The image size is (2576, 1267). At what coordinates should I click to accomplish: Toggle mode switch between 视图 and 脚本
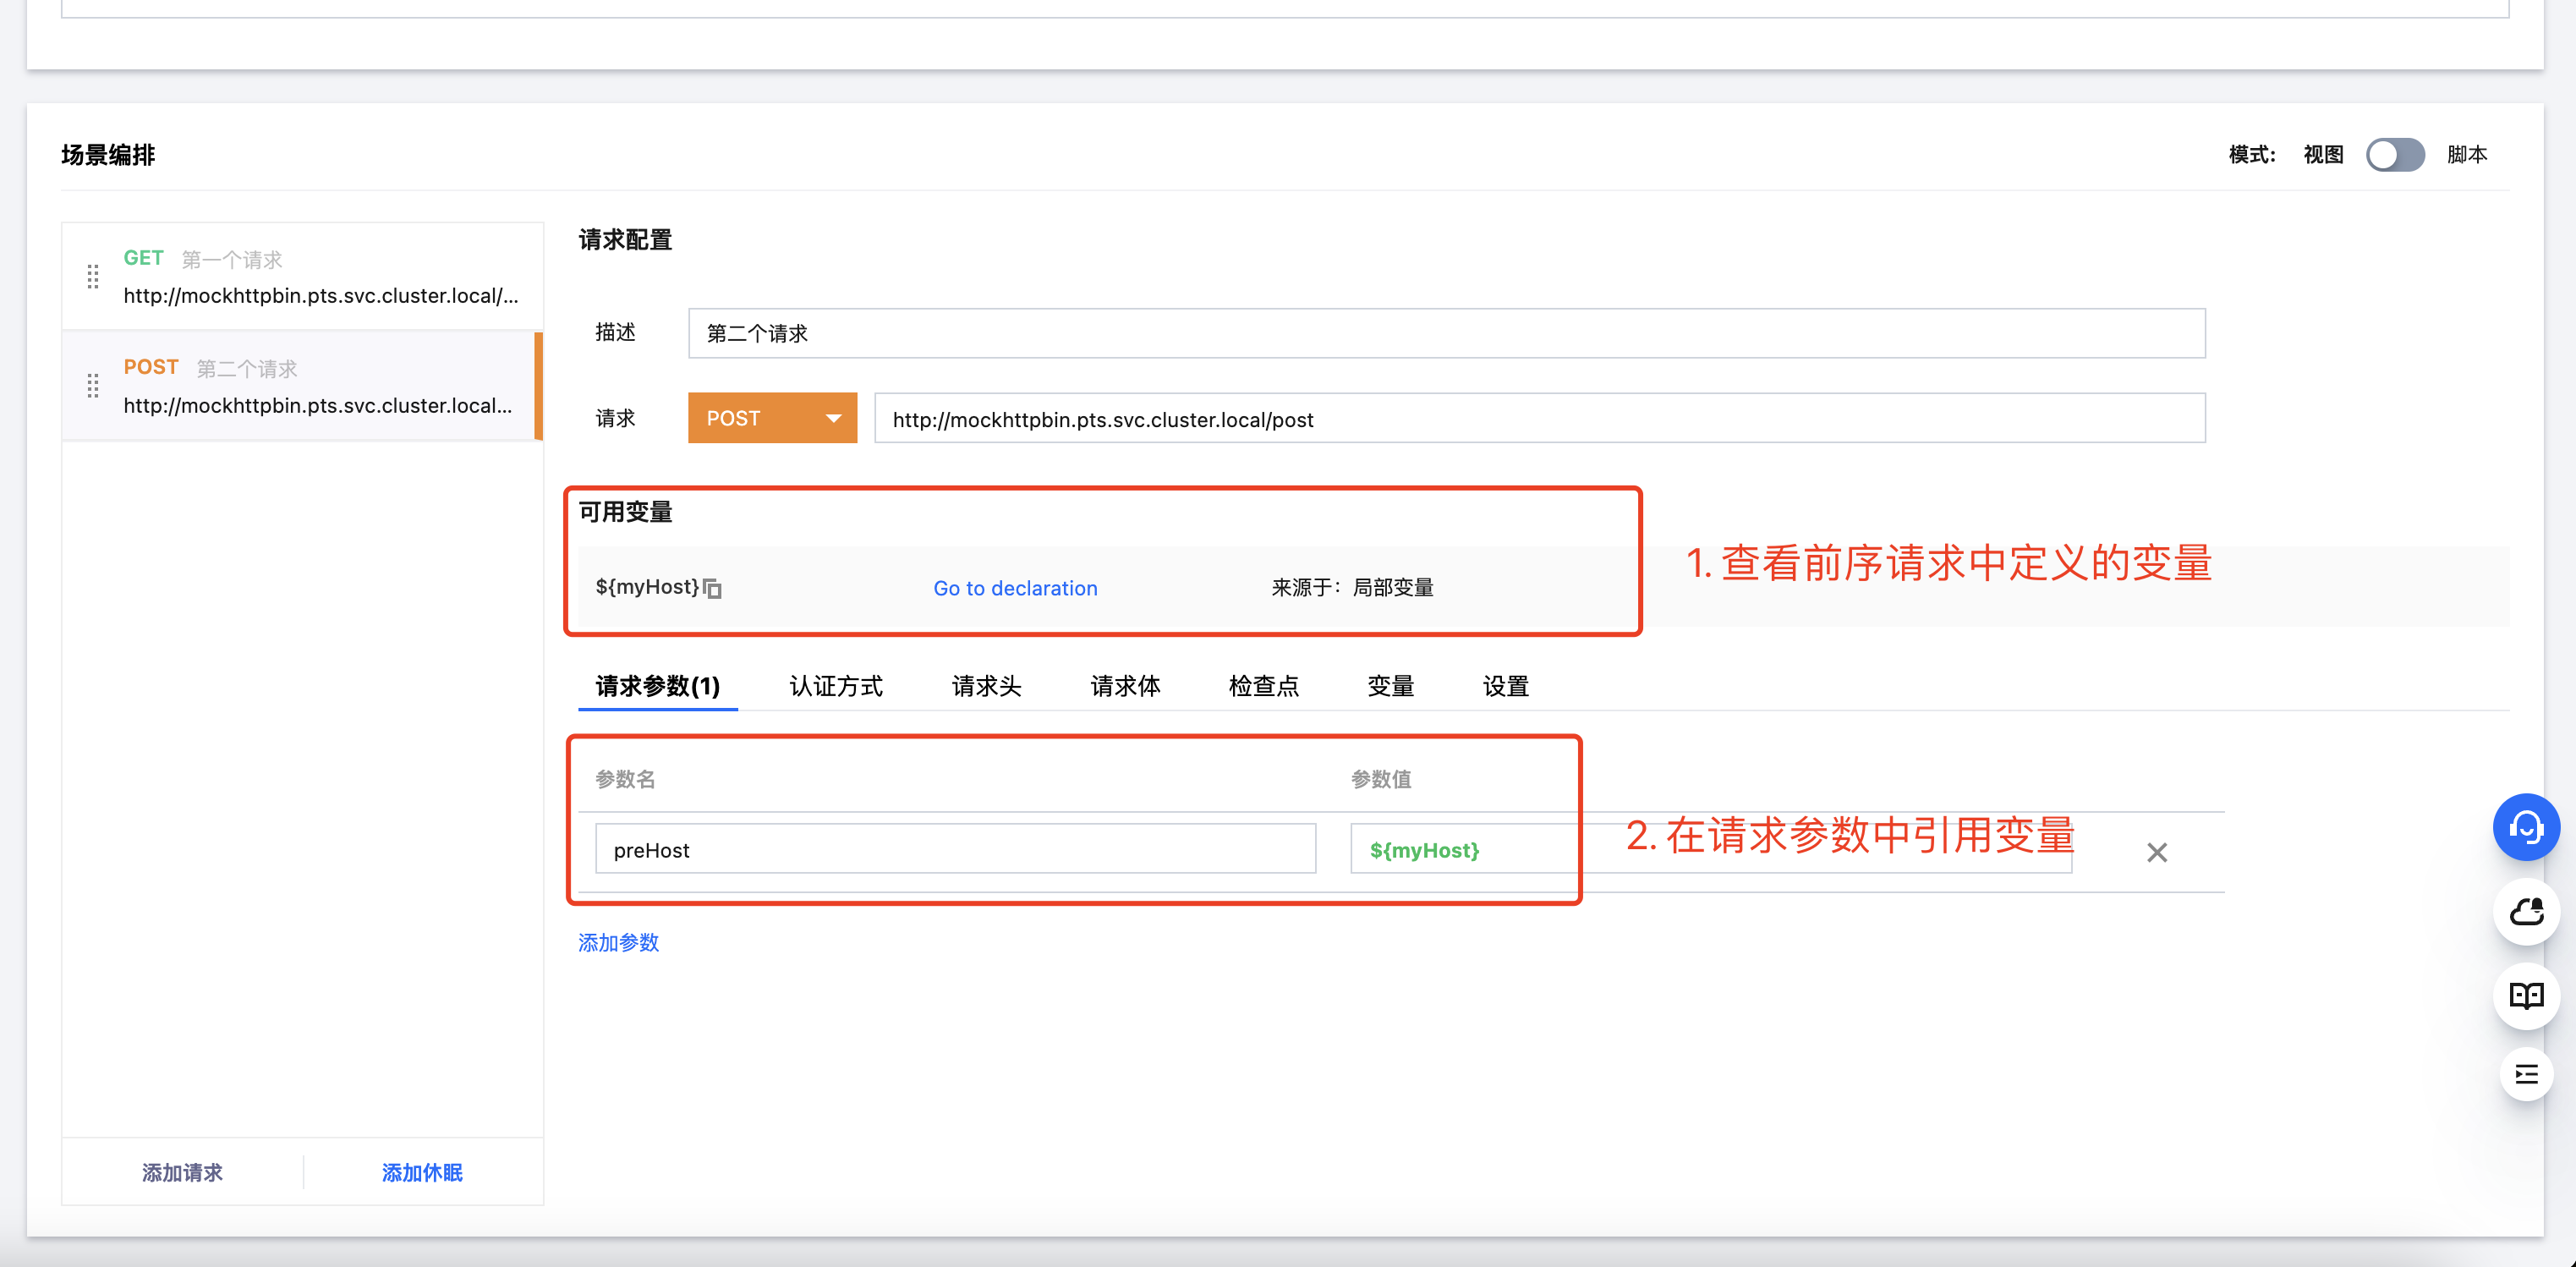(2394, 155)
